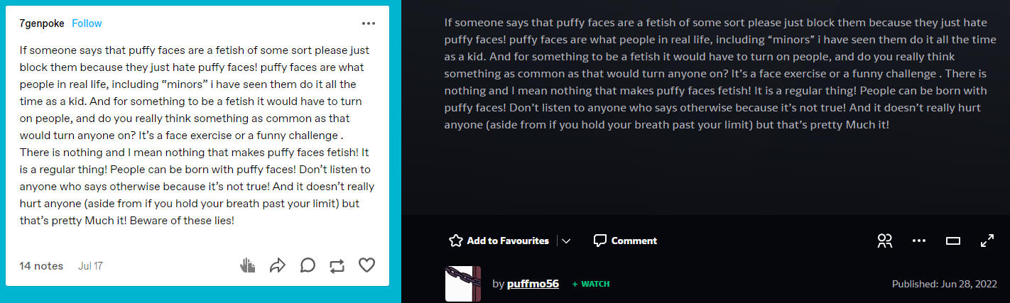Open the Tumblr post three-dot options menu

[368, 23]
